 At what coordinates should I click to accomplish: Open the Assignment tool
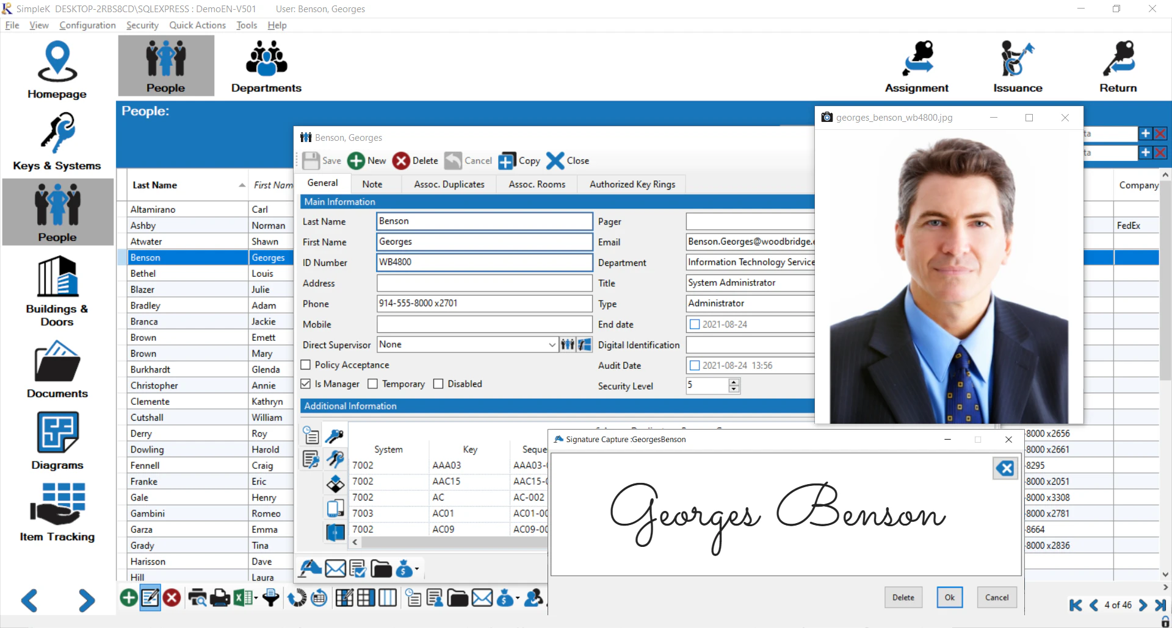point(916,64)
